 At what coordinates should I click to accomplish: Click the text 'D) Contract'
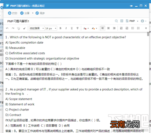(x=13, y=115)
